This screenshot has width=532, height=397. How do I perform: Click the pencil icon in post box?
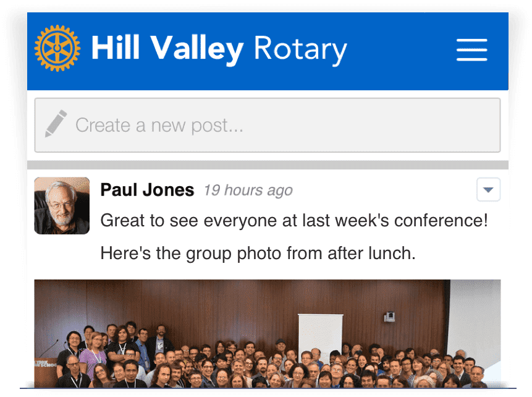[x=56, y=124]
